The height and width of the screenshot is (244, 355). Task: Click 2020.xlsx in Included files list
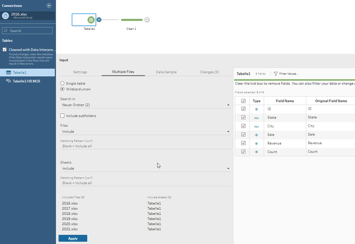click(x=70, y=224)
